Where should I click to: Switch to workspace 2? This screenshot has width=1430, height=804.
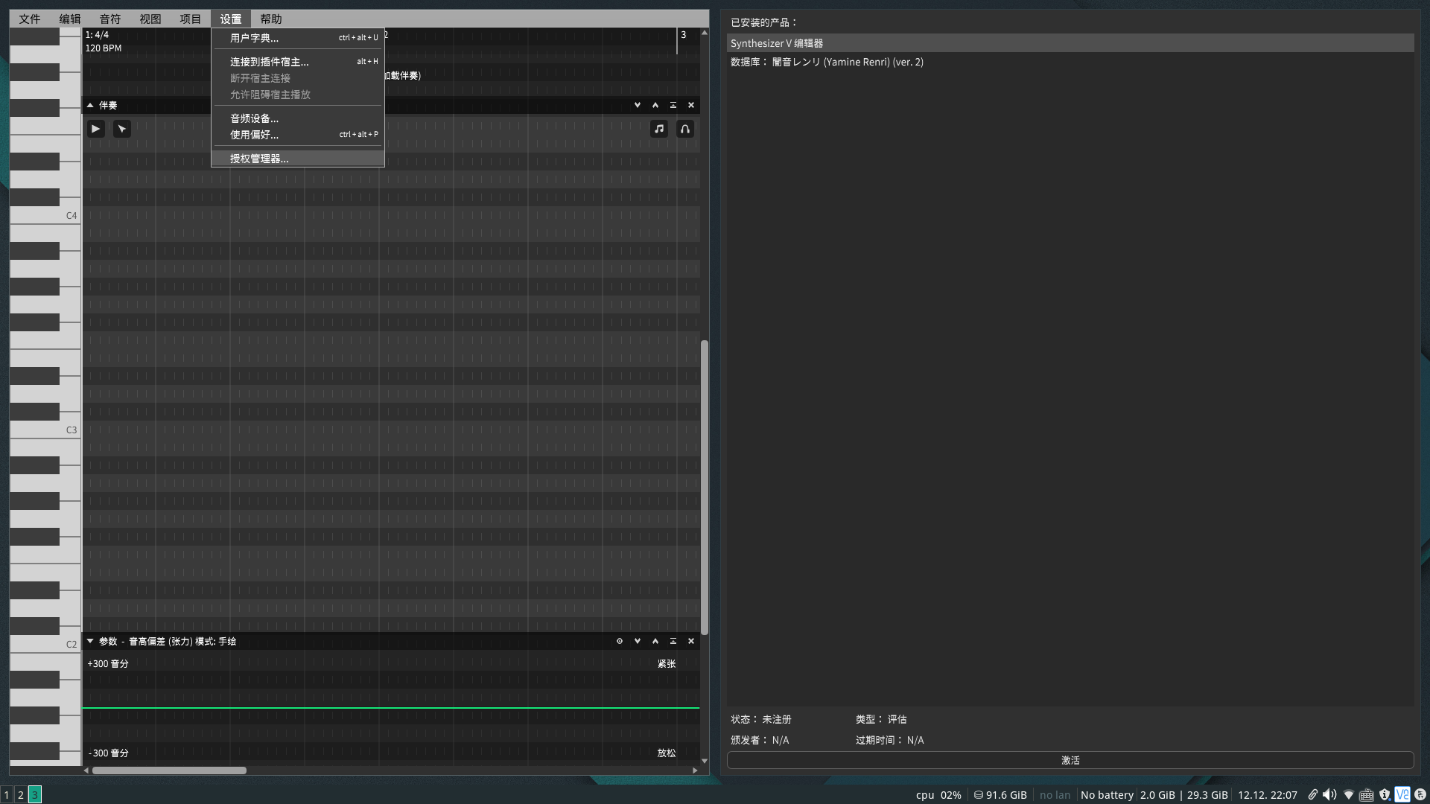[21, 794]
